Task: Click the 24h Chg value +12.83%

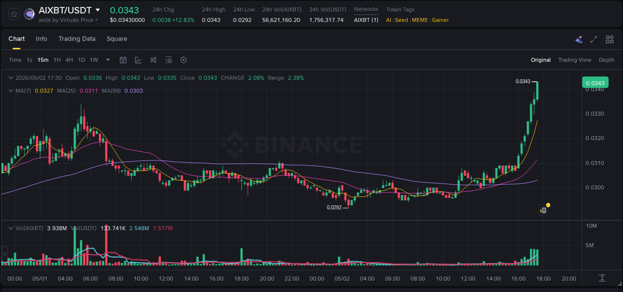Action: tap(183, 20)
